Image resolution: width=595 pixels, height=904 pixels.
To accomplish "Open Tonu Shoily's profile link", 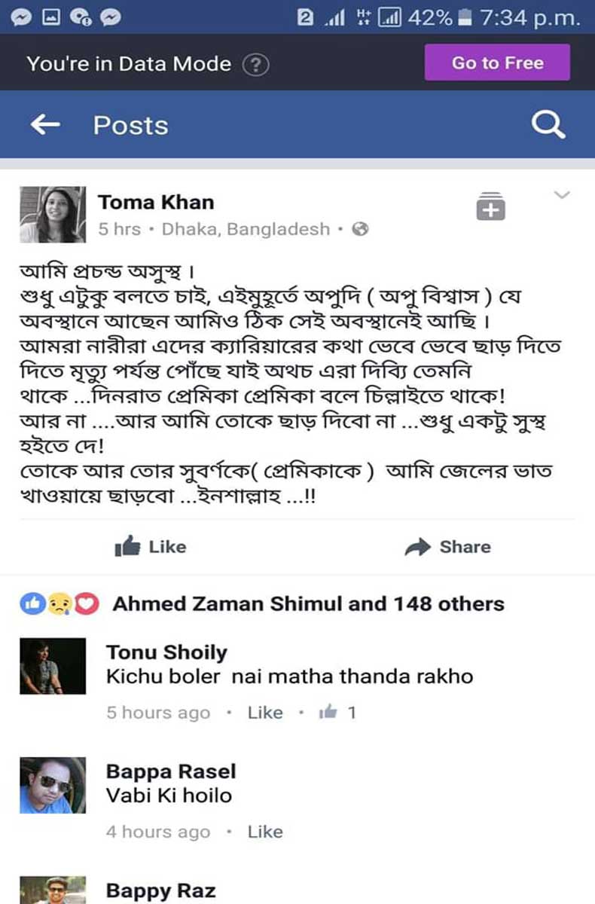I will click(x=166, y=652).
